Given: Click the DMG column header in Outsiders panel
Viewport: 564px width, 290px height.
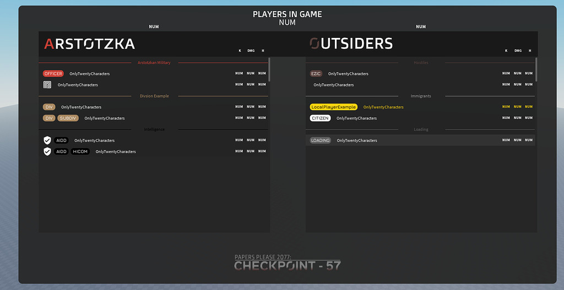Looking at the screenshot, I should tap(518, 51).
